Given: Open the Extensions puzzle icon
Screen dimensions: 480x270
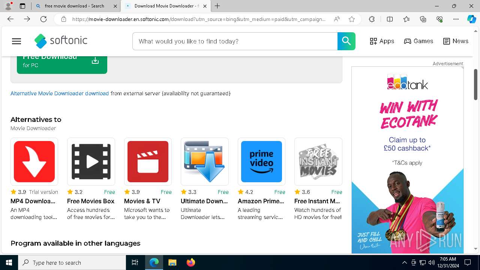Looking at the screenshot, I should pyautogui.click(x=372, y=19).
